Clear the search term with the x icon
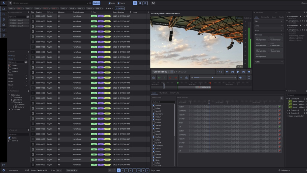The height and width of the screenshot is (173, 307). pos(90,3)
